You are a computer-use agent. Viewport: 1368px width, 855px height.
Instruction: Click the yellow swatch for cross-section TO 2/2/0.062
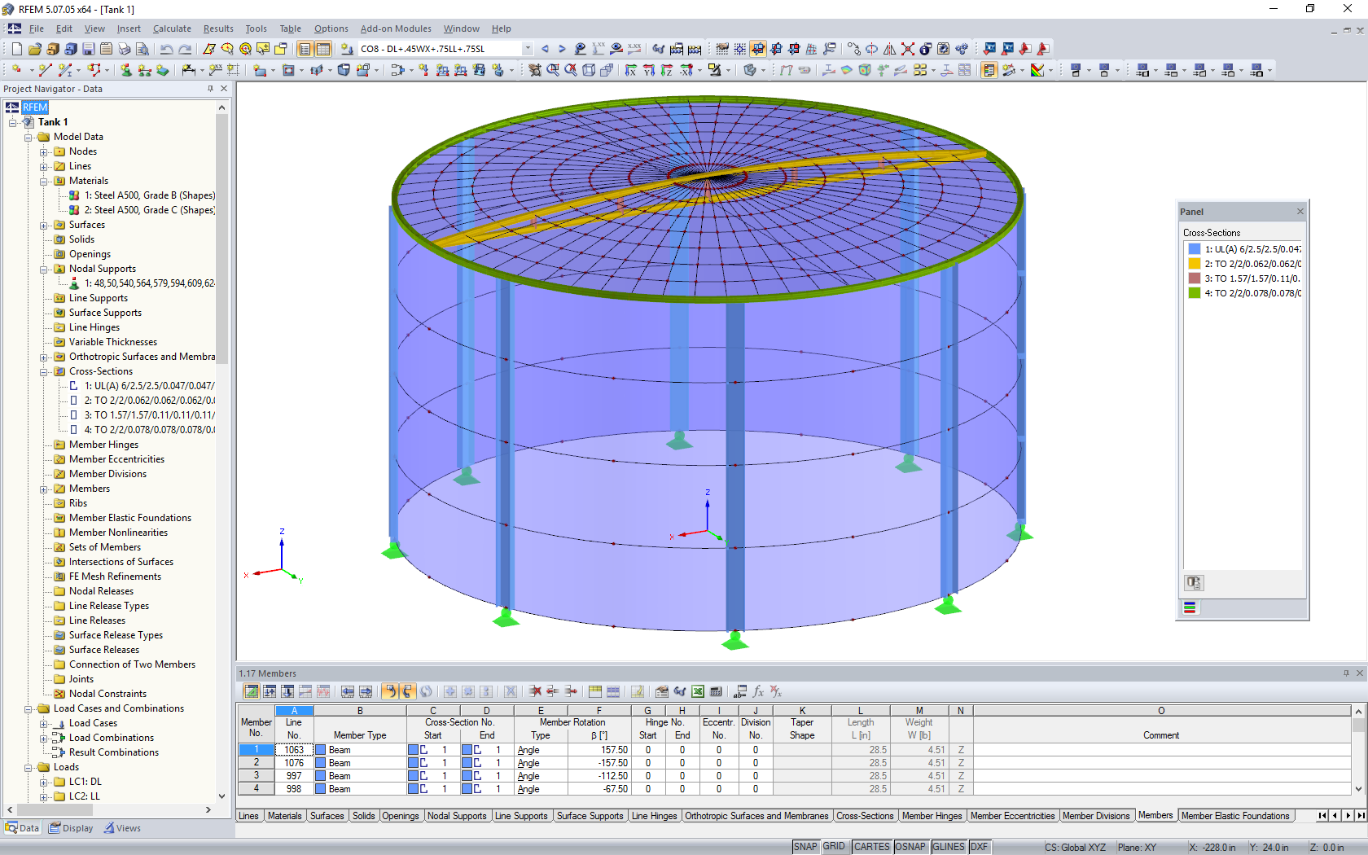click(x=1194, y=263)
